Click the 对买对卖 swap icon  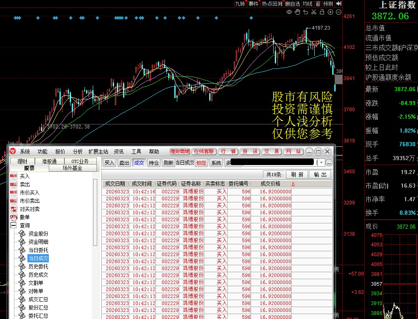[14, 209]
